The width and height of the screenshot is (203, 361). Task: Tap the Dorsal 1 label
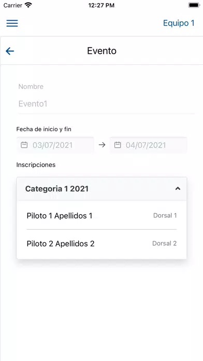pos(165,215)
